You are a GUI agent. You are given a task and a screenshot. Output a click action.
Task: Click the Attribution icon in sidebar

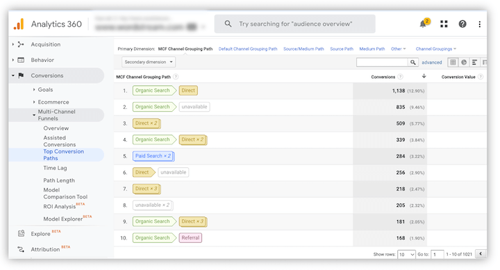21,249
